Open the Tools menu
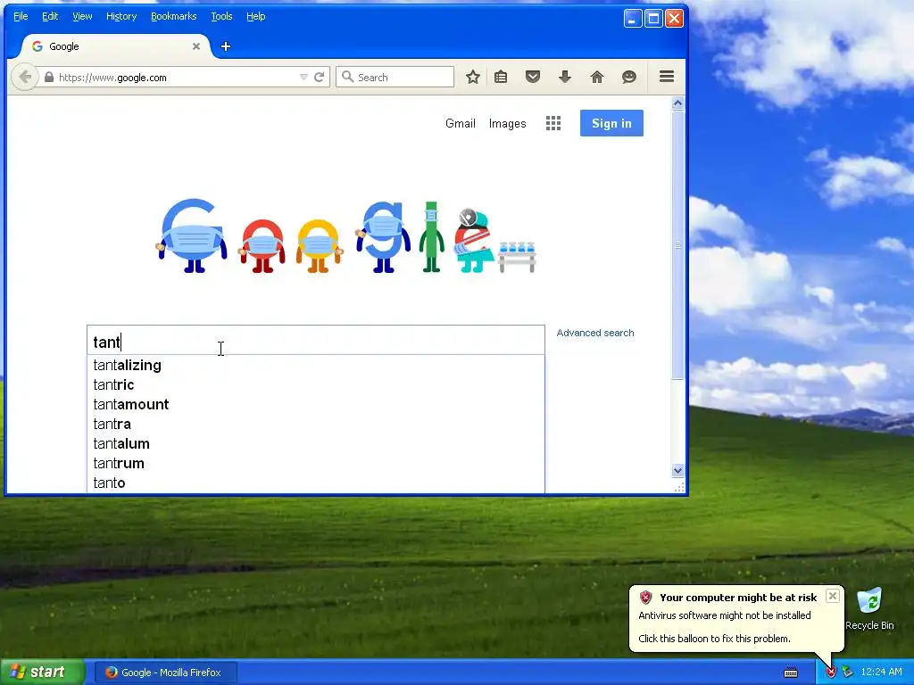Viewport: 914px width, 685px height. pos(221,16)
